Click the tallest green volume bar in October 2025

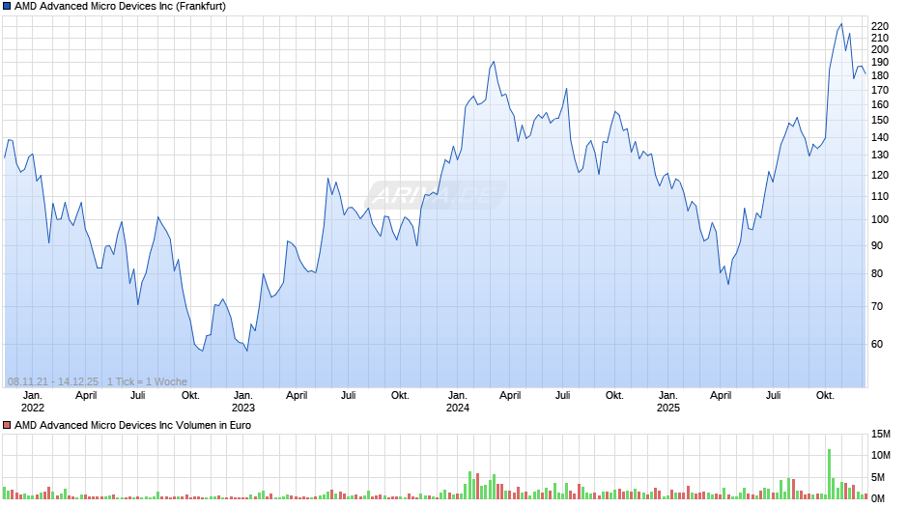click(x=829, y=474)
